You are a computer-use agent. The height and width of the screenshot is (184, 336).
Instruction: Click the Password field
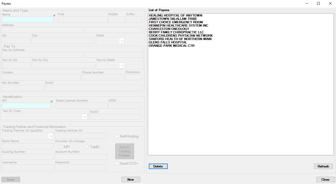point(81,167)
